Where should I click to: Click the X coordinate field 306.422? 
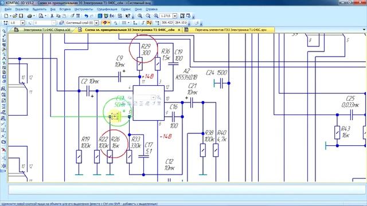click(x=167, y=23)
